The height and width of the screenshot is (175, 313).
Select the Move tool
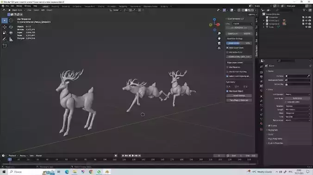click(x=5, y=27)
